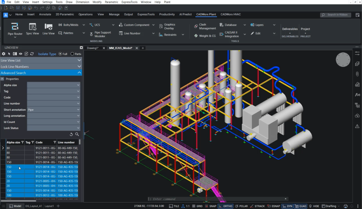Image resolution: width=362 pixels, height=209 pixels.
Task: Collapse the Advanced Search section
Action: click(x=41, y=73)
